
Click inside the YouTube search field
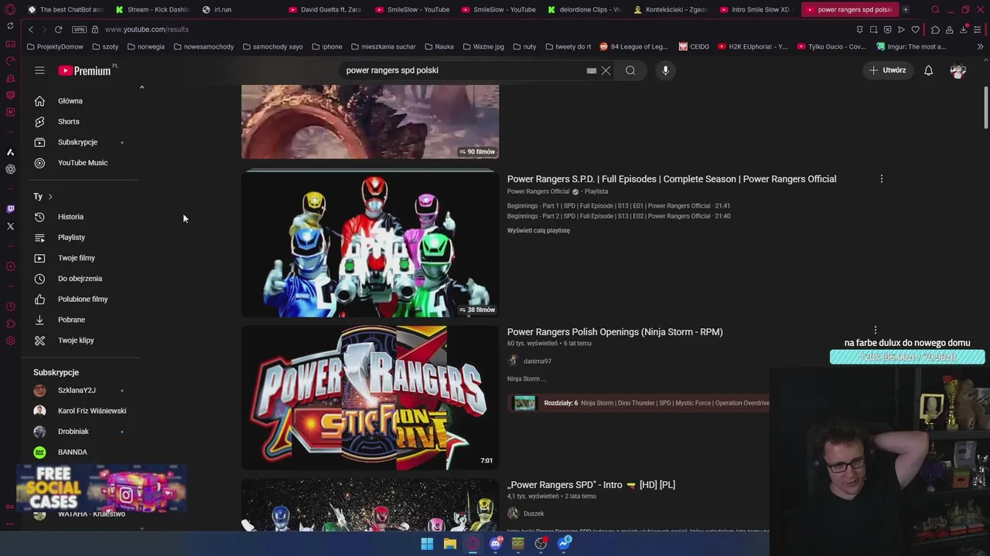coord(464,70)
